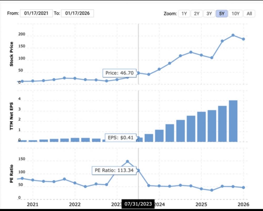
Task: Click the tallest TTM Net EPS bar
Action: point(233,121)
